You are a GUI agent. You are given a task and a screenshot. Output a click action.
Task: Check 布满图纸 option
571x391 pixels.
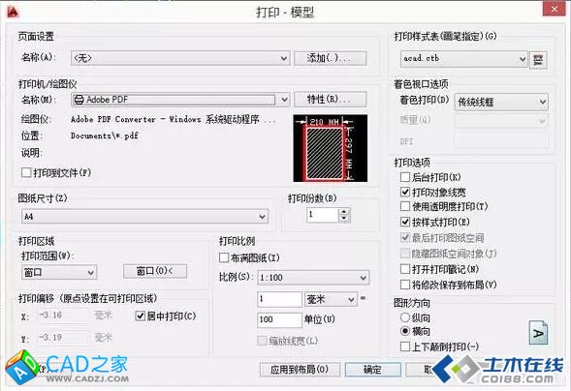click(x=224, y=258)
